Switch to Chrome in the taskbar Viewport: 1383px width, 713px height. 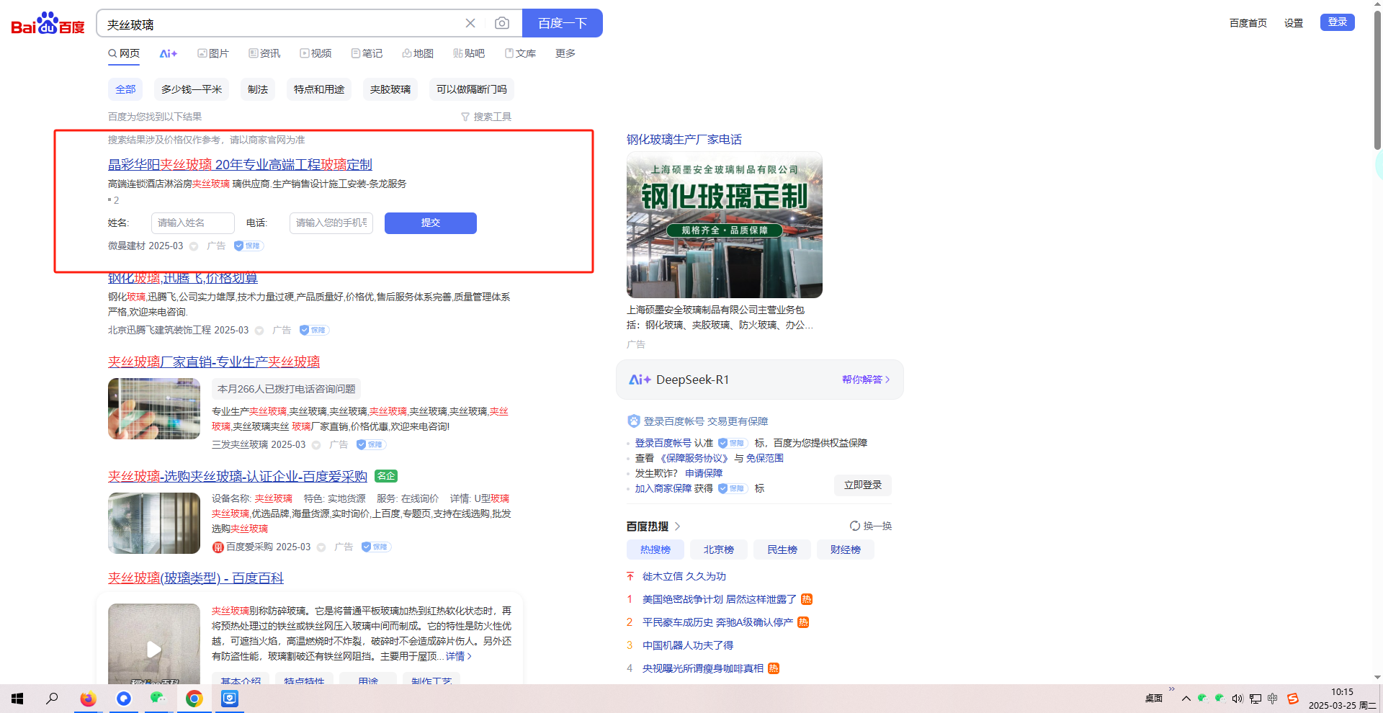click(194, 699)
